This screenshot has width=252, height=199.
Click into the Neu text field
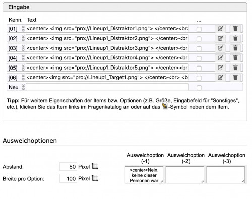107,87
